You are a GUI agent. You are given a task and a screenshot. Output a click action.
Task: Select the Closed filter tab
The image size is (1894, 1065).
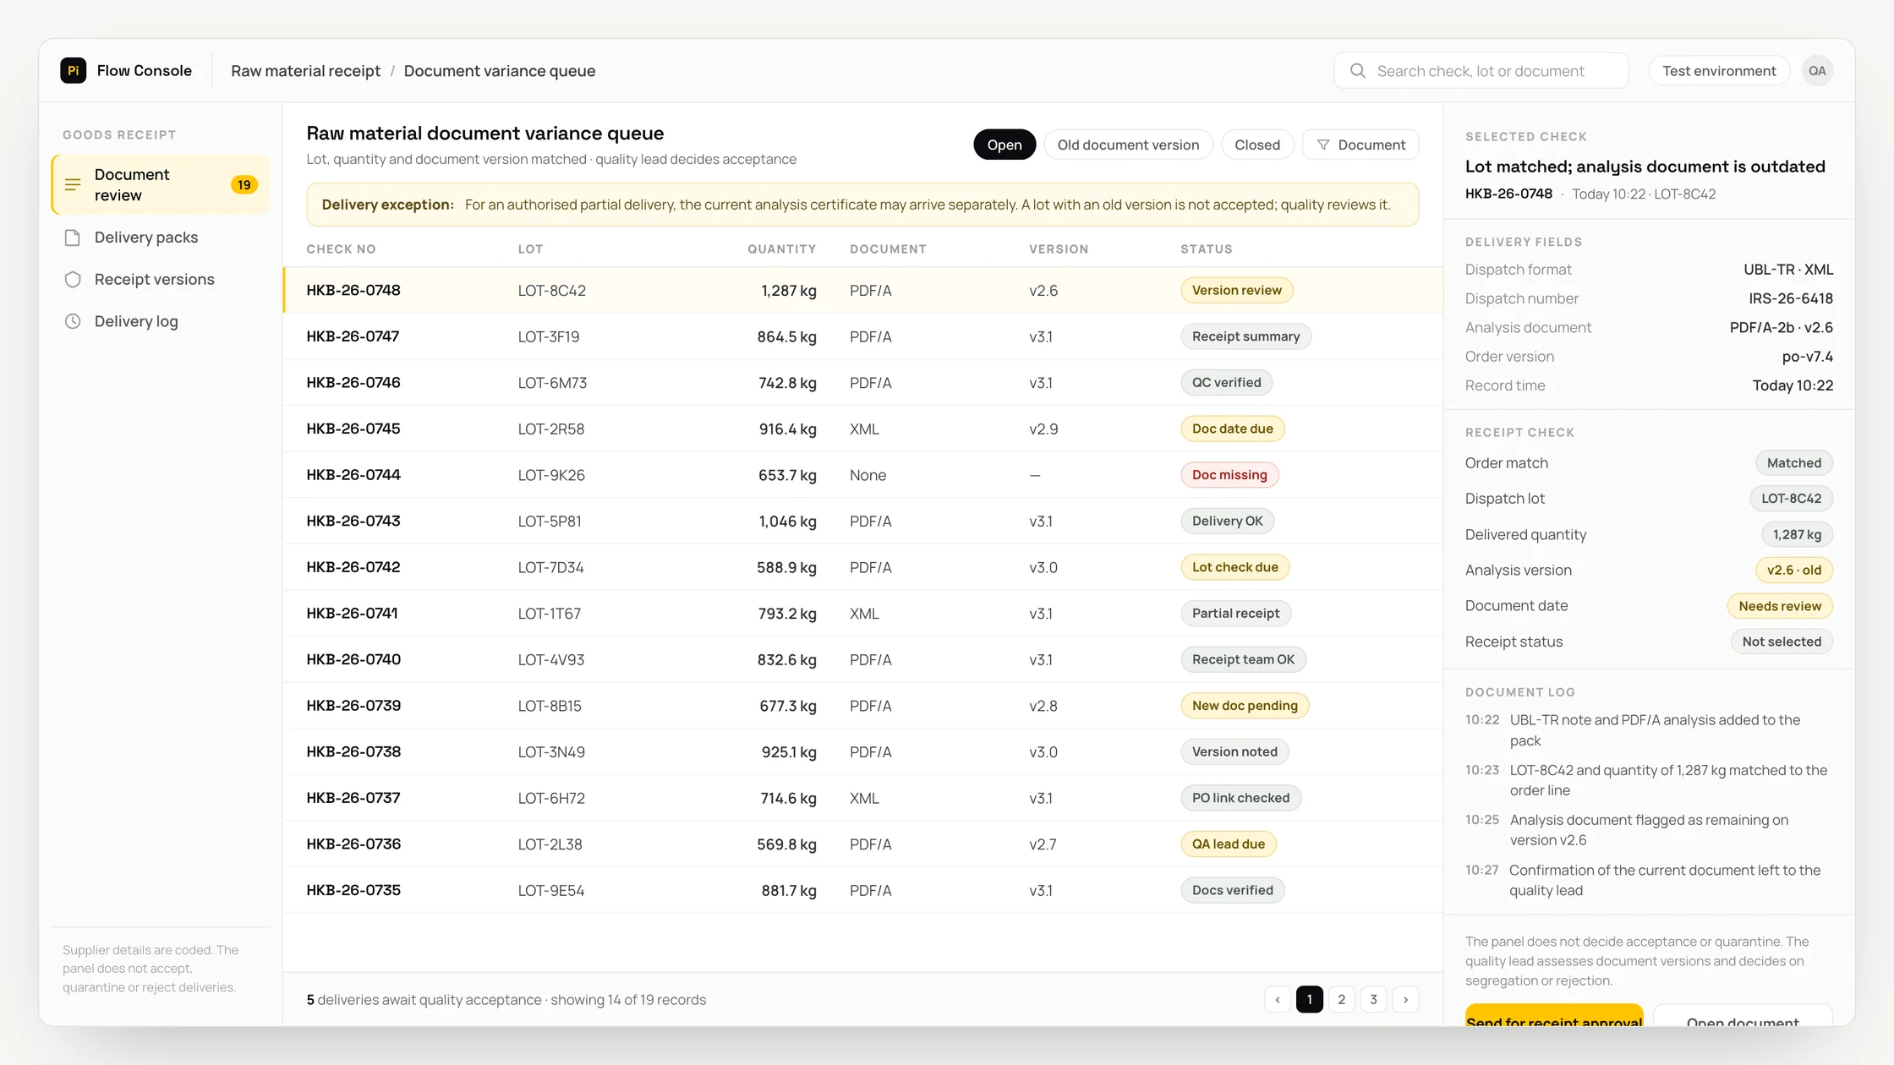(1257, 145)
